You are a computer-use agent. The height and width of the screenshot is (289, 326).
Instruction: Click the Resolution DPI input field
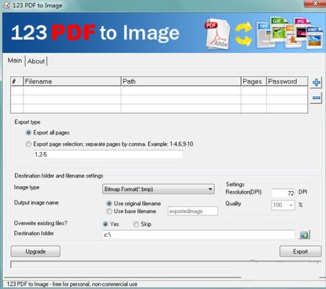coord(283,193)
